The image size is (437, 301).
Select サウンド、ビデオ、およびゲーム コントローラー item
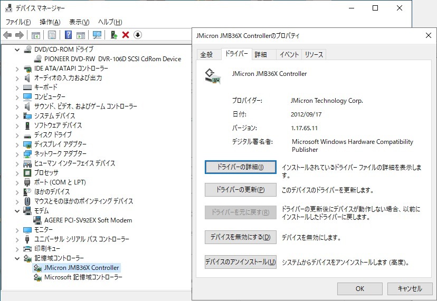tap(85, 106)
